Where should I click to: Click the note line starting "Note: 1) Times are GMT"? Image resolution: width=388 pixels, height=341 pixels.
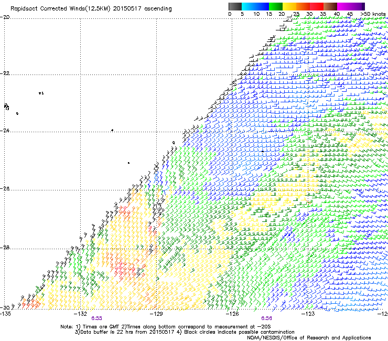coord(166,327)
